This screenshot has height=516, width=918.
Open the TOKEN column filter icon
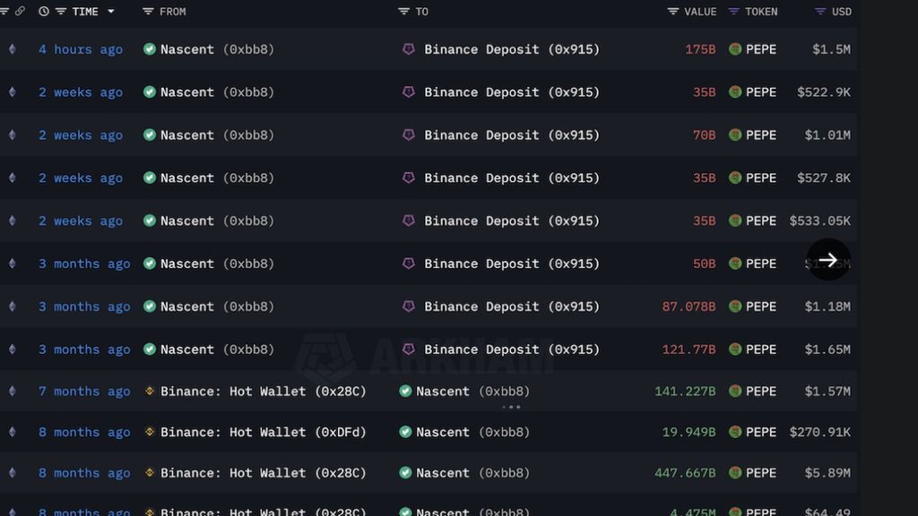pos(733,11)
